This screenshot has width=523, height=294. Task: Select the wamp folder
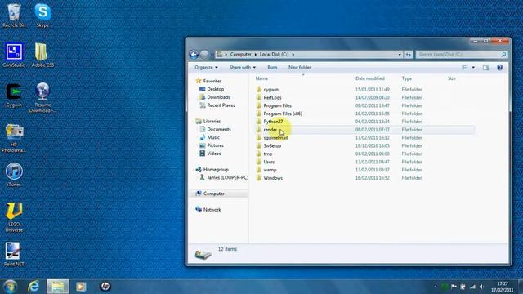click(270, 170)
